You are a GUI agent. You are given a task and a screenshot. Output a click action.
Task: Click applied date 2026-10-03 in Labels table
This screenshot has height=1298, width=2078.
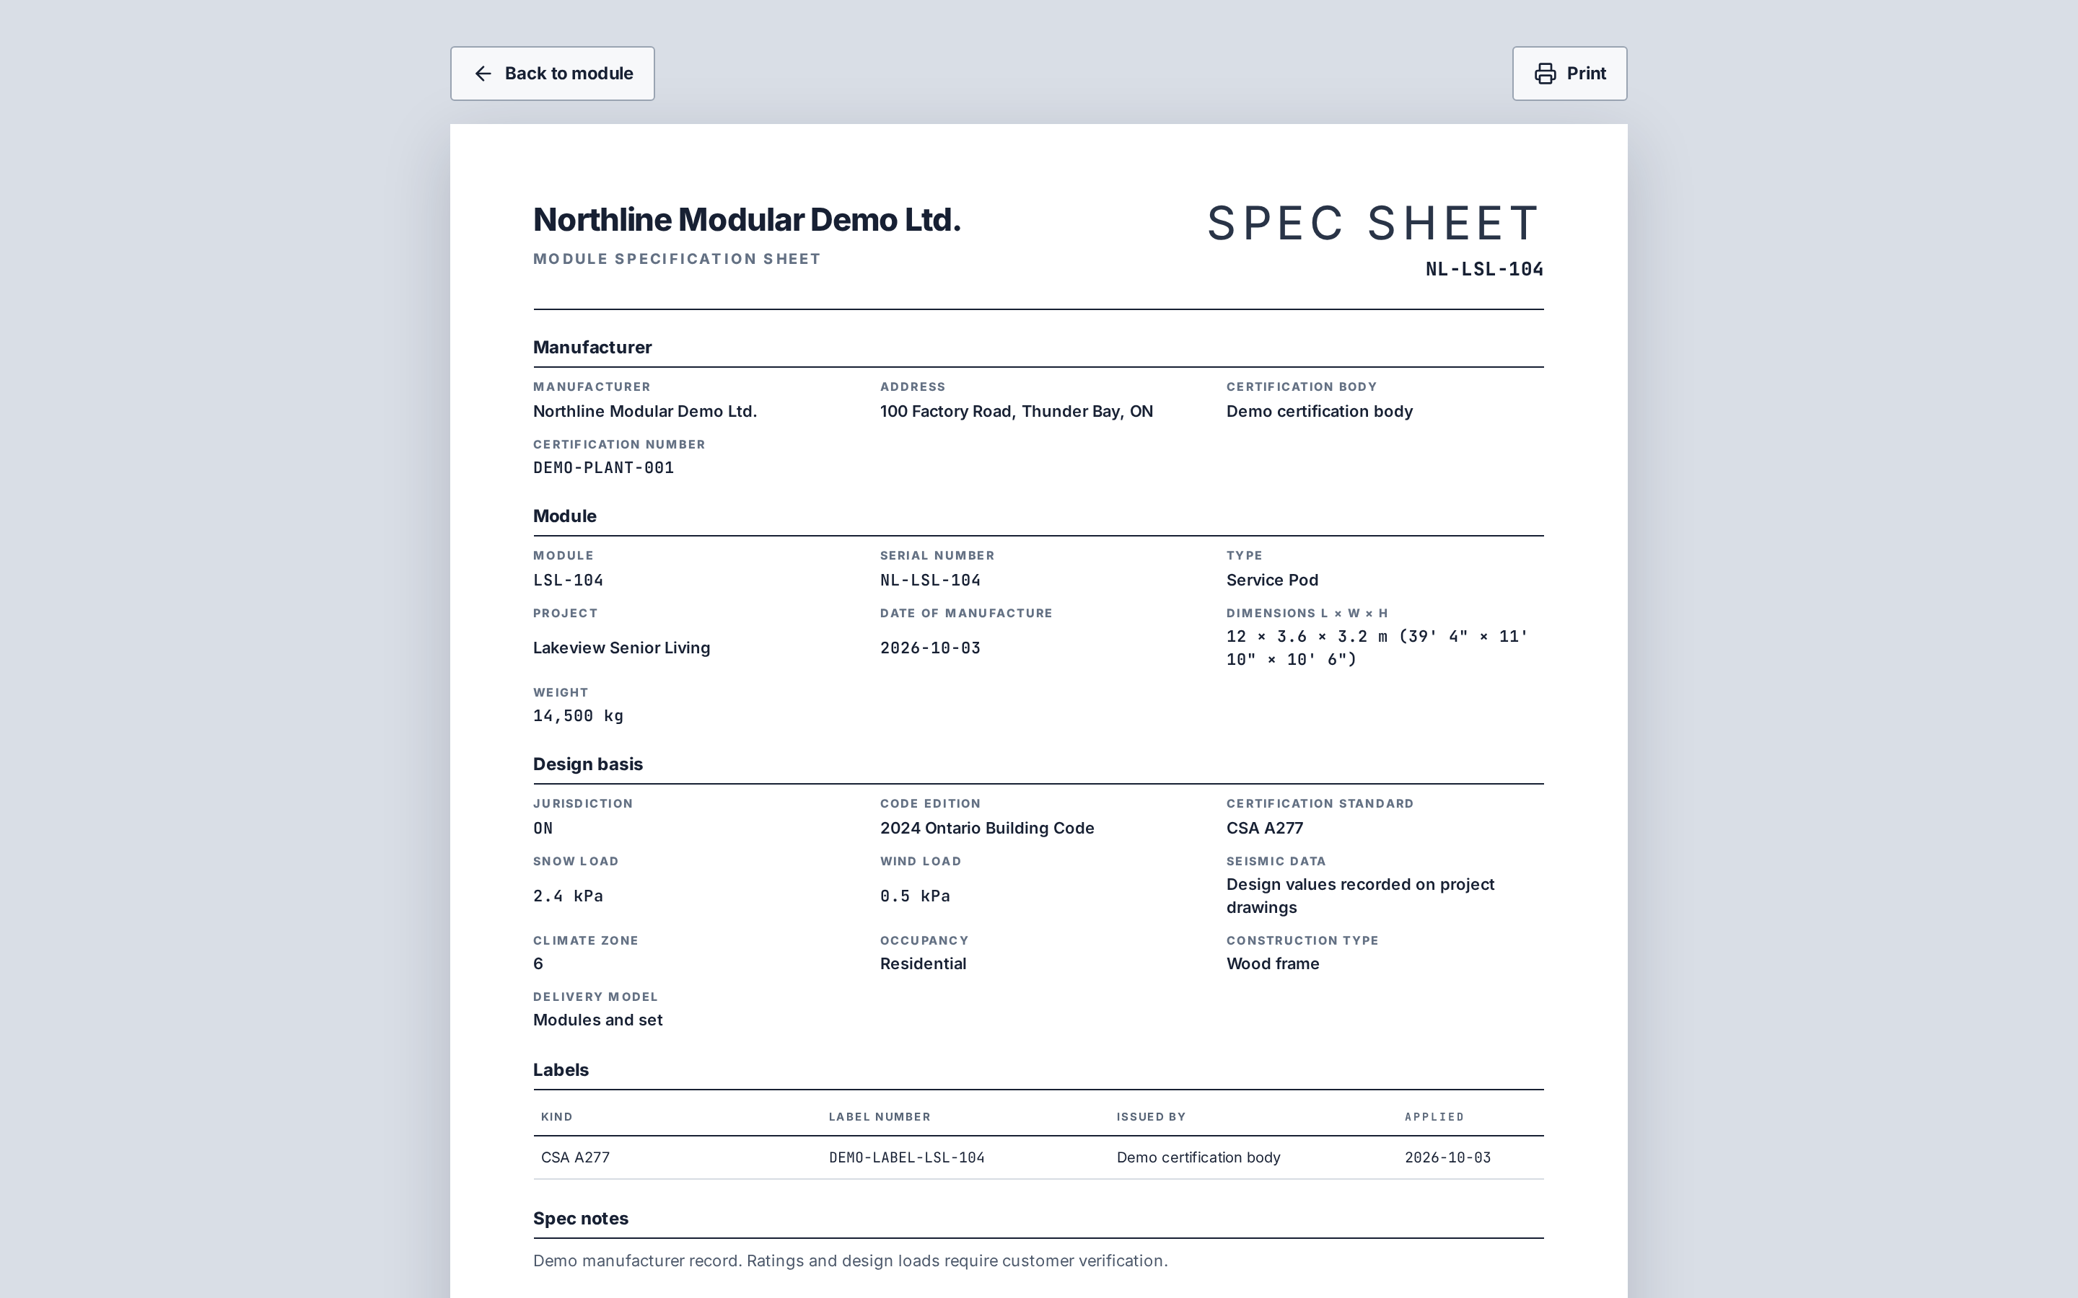pos(1447,1158)
